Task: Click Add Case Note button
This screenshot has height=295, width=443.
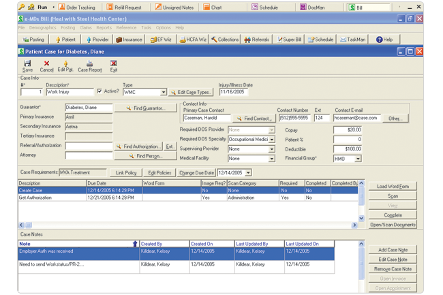Action: pos(393,250)
